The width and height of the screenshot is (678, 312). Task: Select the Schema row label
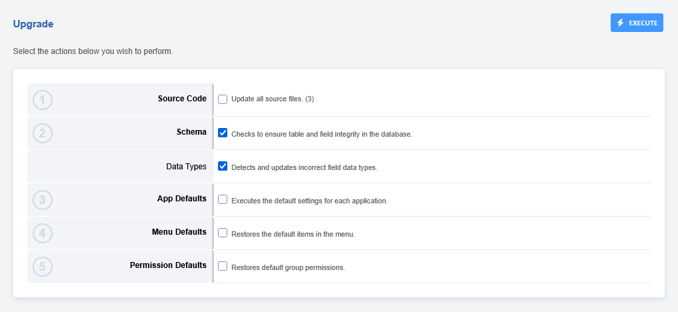(191, 132)
